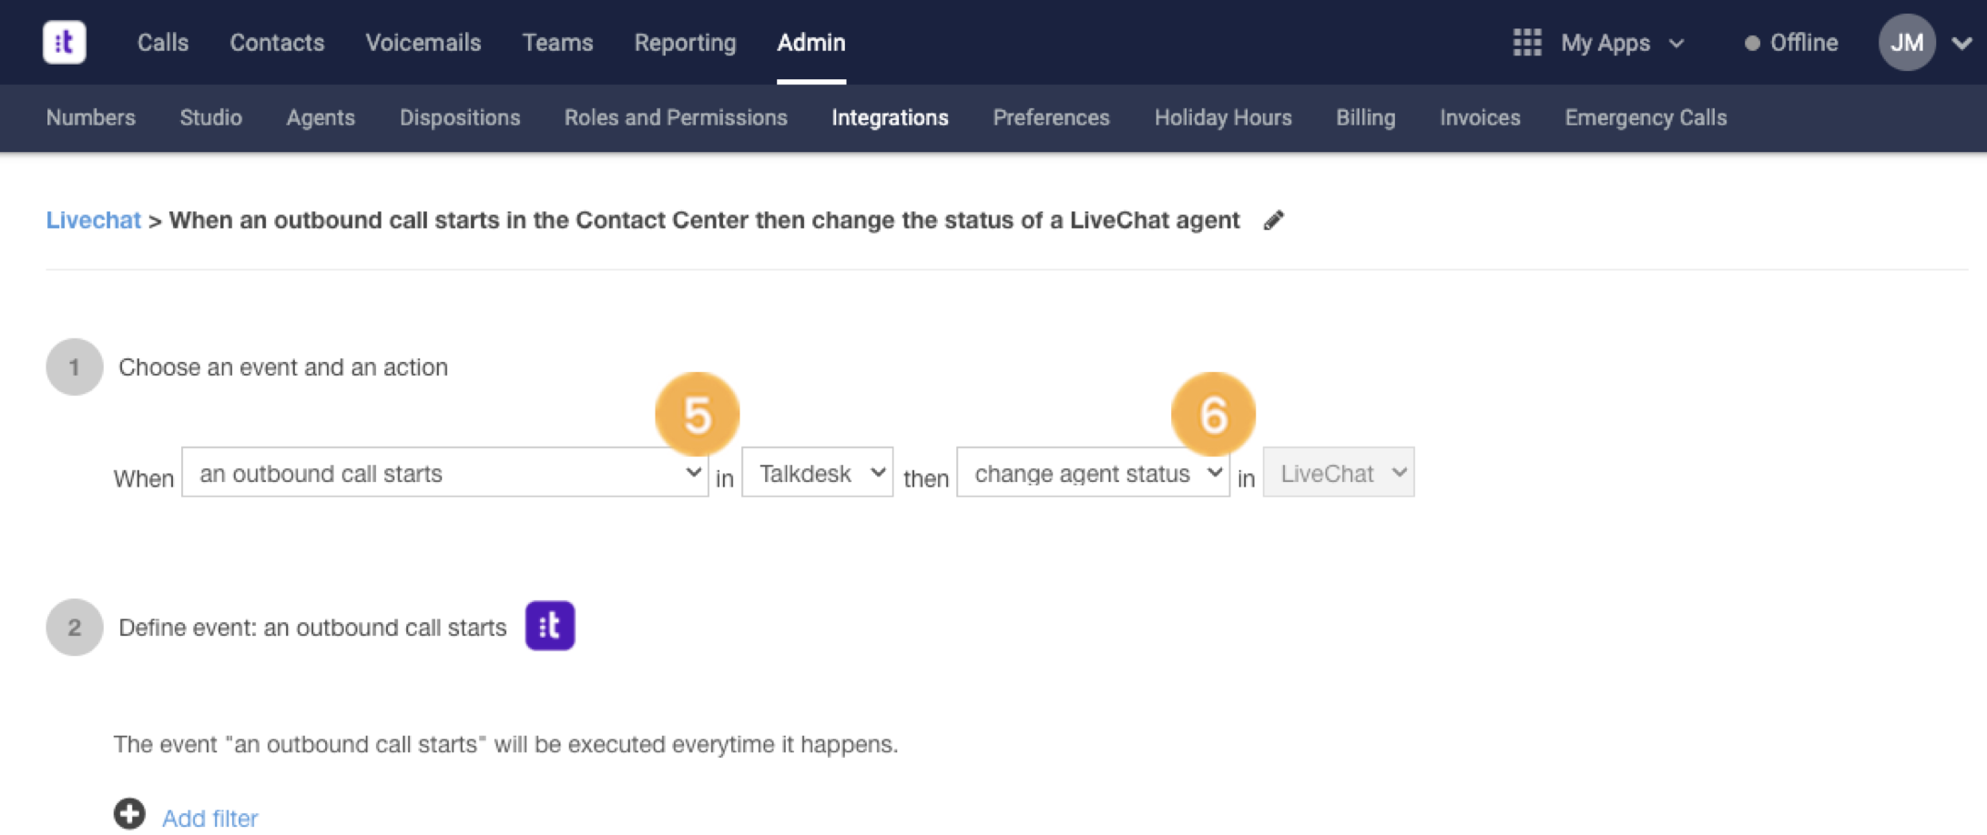Open the Invoices tab
The width and height of the screenshot is (1987, 835).
[x=1480, y=117]
